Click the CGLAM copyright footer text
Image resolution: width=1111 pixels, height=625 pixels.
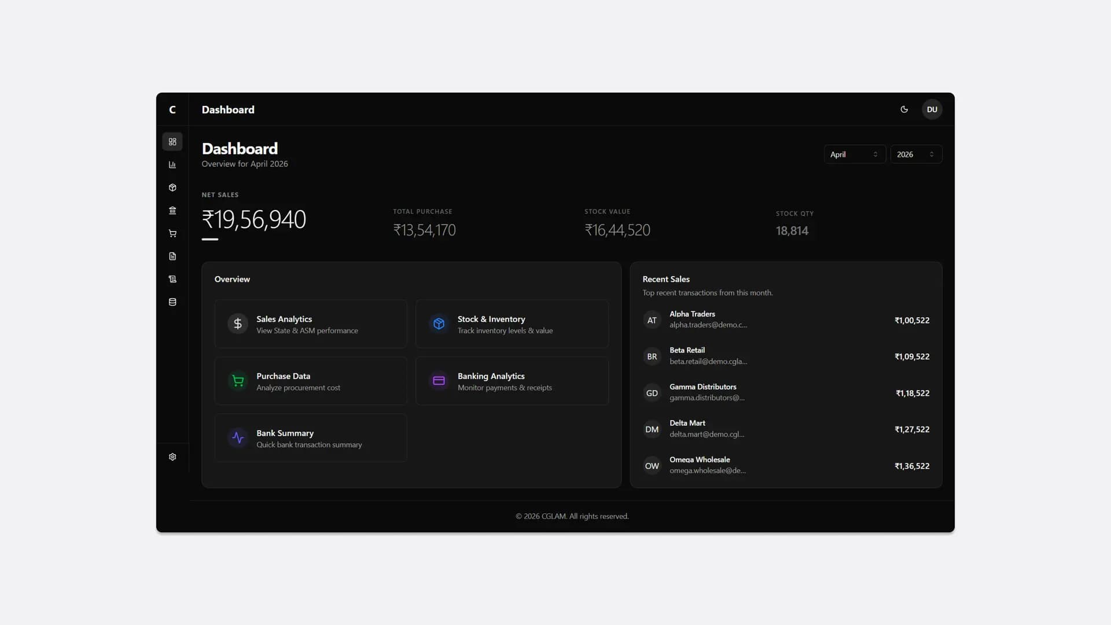(572, 516)
